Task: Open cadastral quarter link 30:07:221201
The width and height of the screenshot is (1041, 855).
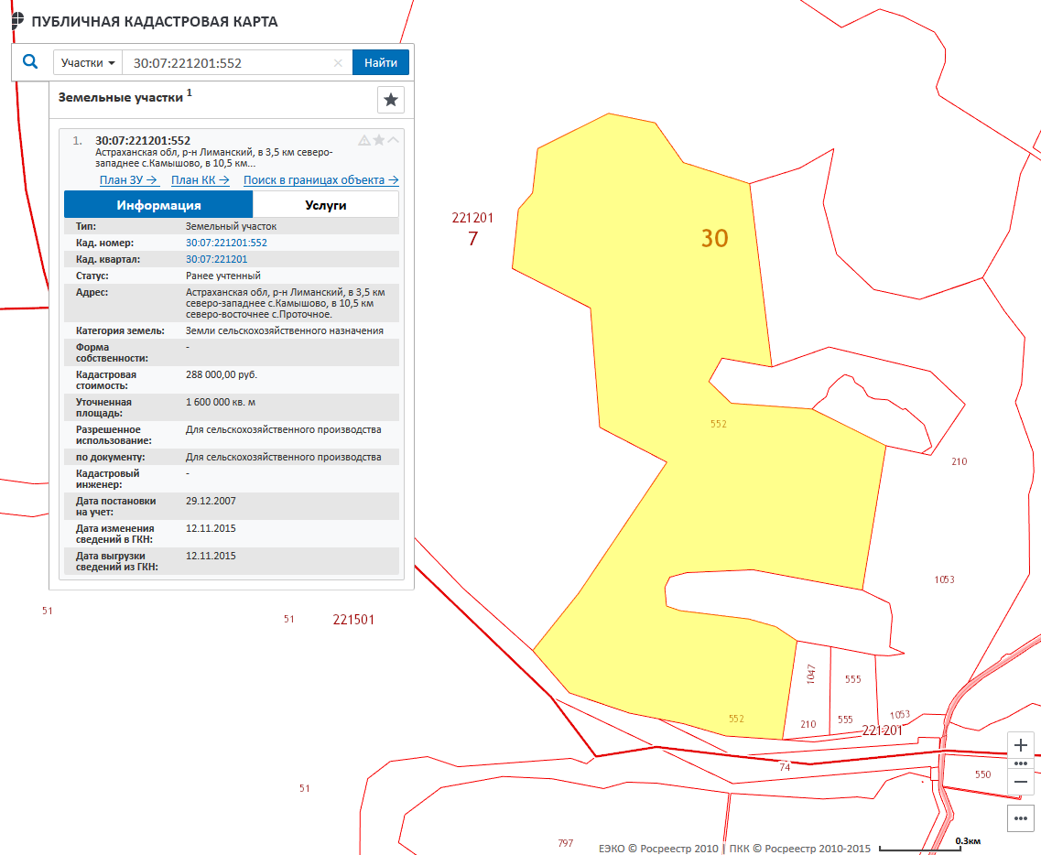Action: [x=216, y=260]
